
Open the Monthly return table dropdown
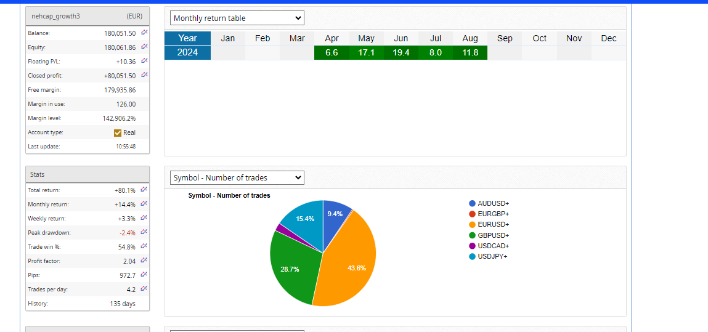point(237,18)
